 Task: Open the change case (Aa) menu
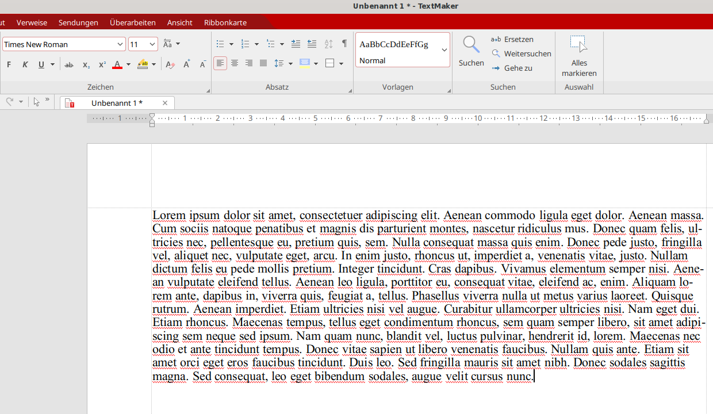pos(171,44)
